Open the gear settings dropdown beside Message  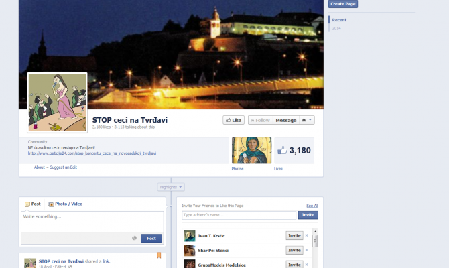point(306,120)
